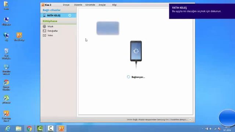235x132 pixels.
Task: Open the Araçlar menu
Action: 102,5
